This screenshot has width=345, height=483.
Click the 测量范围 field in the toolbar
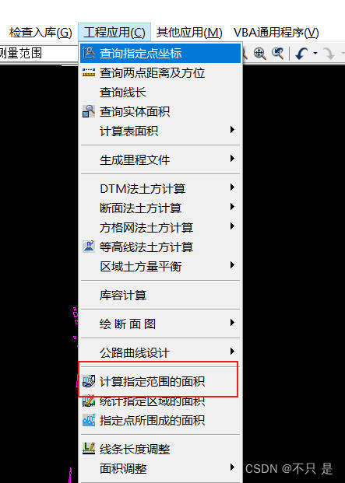(38, 53)
